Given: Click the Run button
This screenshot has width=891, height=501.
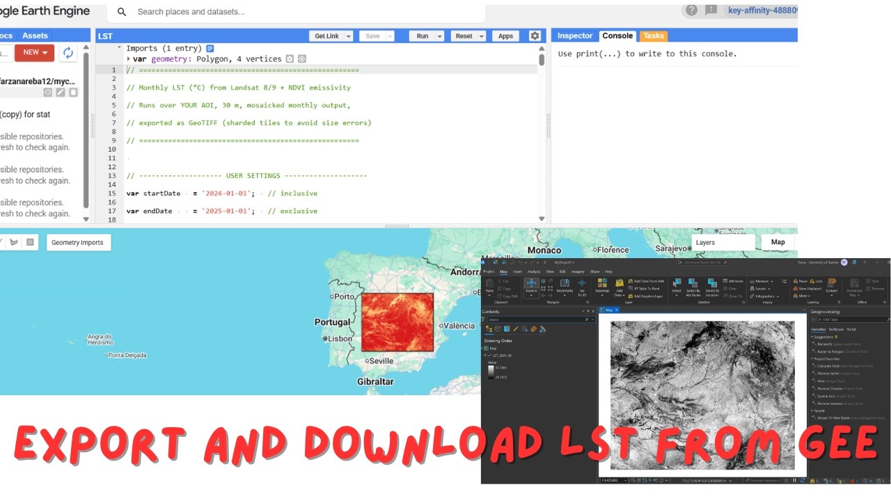Looking at the screenshot, I should coord(422,36).
